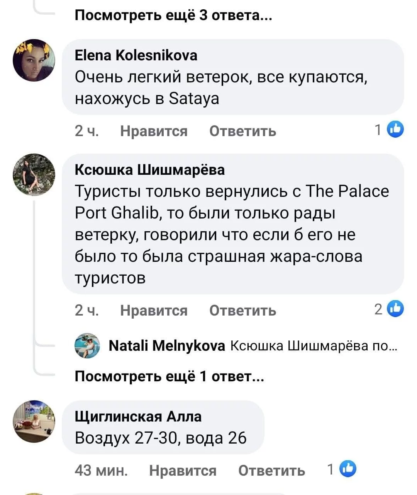The width and height of the screenshot is (417, 495).
Task: Open Elena Kolesnikova's profile picture
Action: 34,60
